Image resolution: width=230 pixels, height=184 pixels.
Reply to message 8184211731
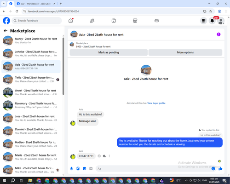click(x=104, y=156)
